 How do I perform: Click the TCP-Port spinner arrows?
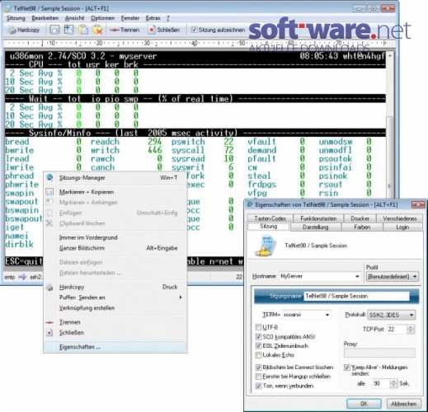[x=411, y=329]
